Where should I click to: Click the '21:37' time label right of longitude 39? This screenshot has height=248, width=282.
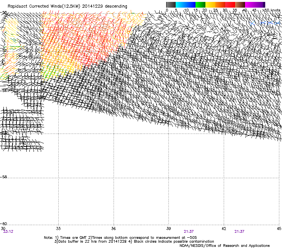(189, 232)
